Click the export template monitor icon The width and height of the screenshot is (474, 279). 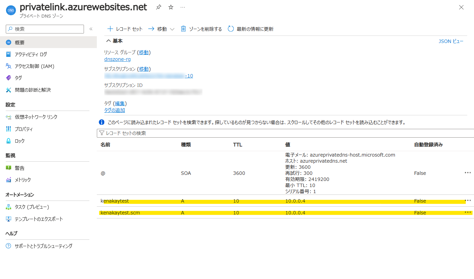8,219
